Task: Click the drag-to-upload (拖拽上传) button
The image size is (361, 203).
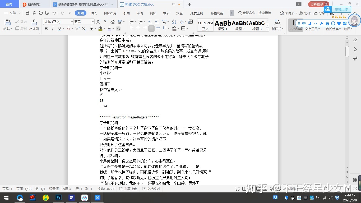Action: click(x=338, y=10)
